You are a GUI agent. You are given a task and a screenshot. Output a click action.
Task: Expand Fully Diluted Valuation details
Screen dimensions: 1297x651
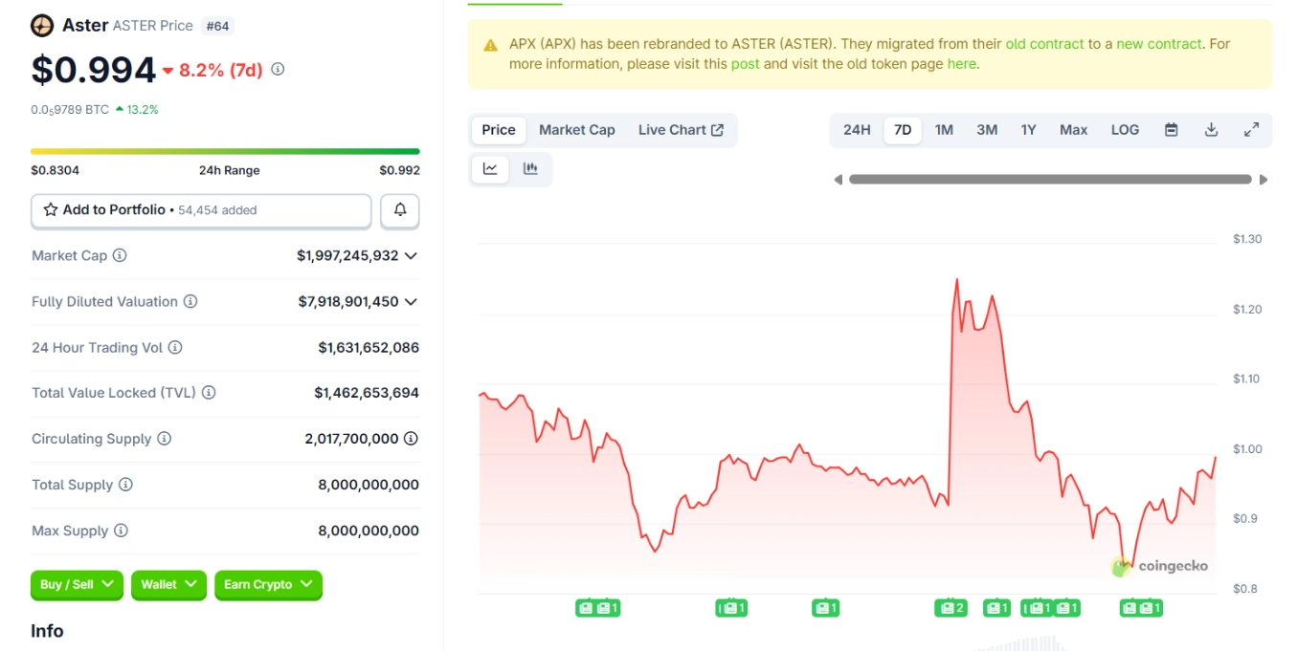(x=411, y=302)
